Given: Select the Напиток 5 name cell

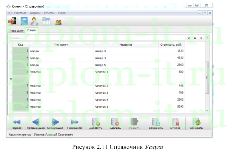Looking at the screenshot, I should [126, 107].
